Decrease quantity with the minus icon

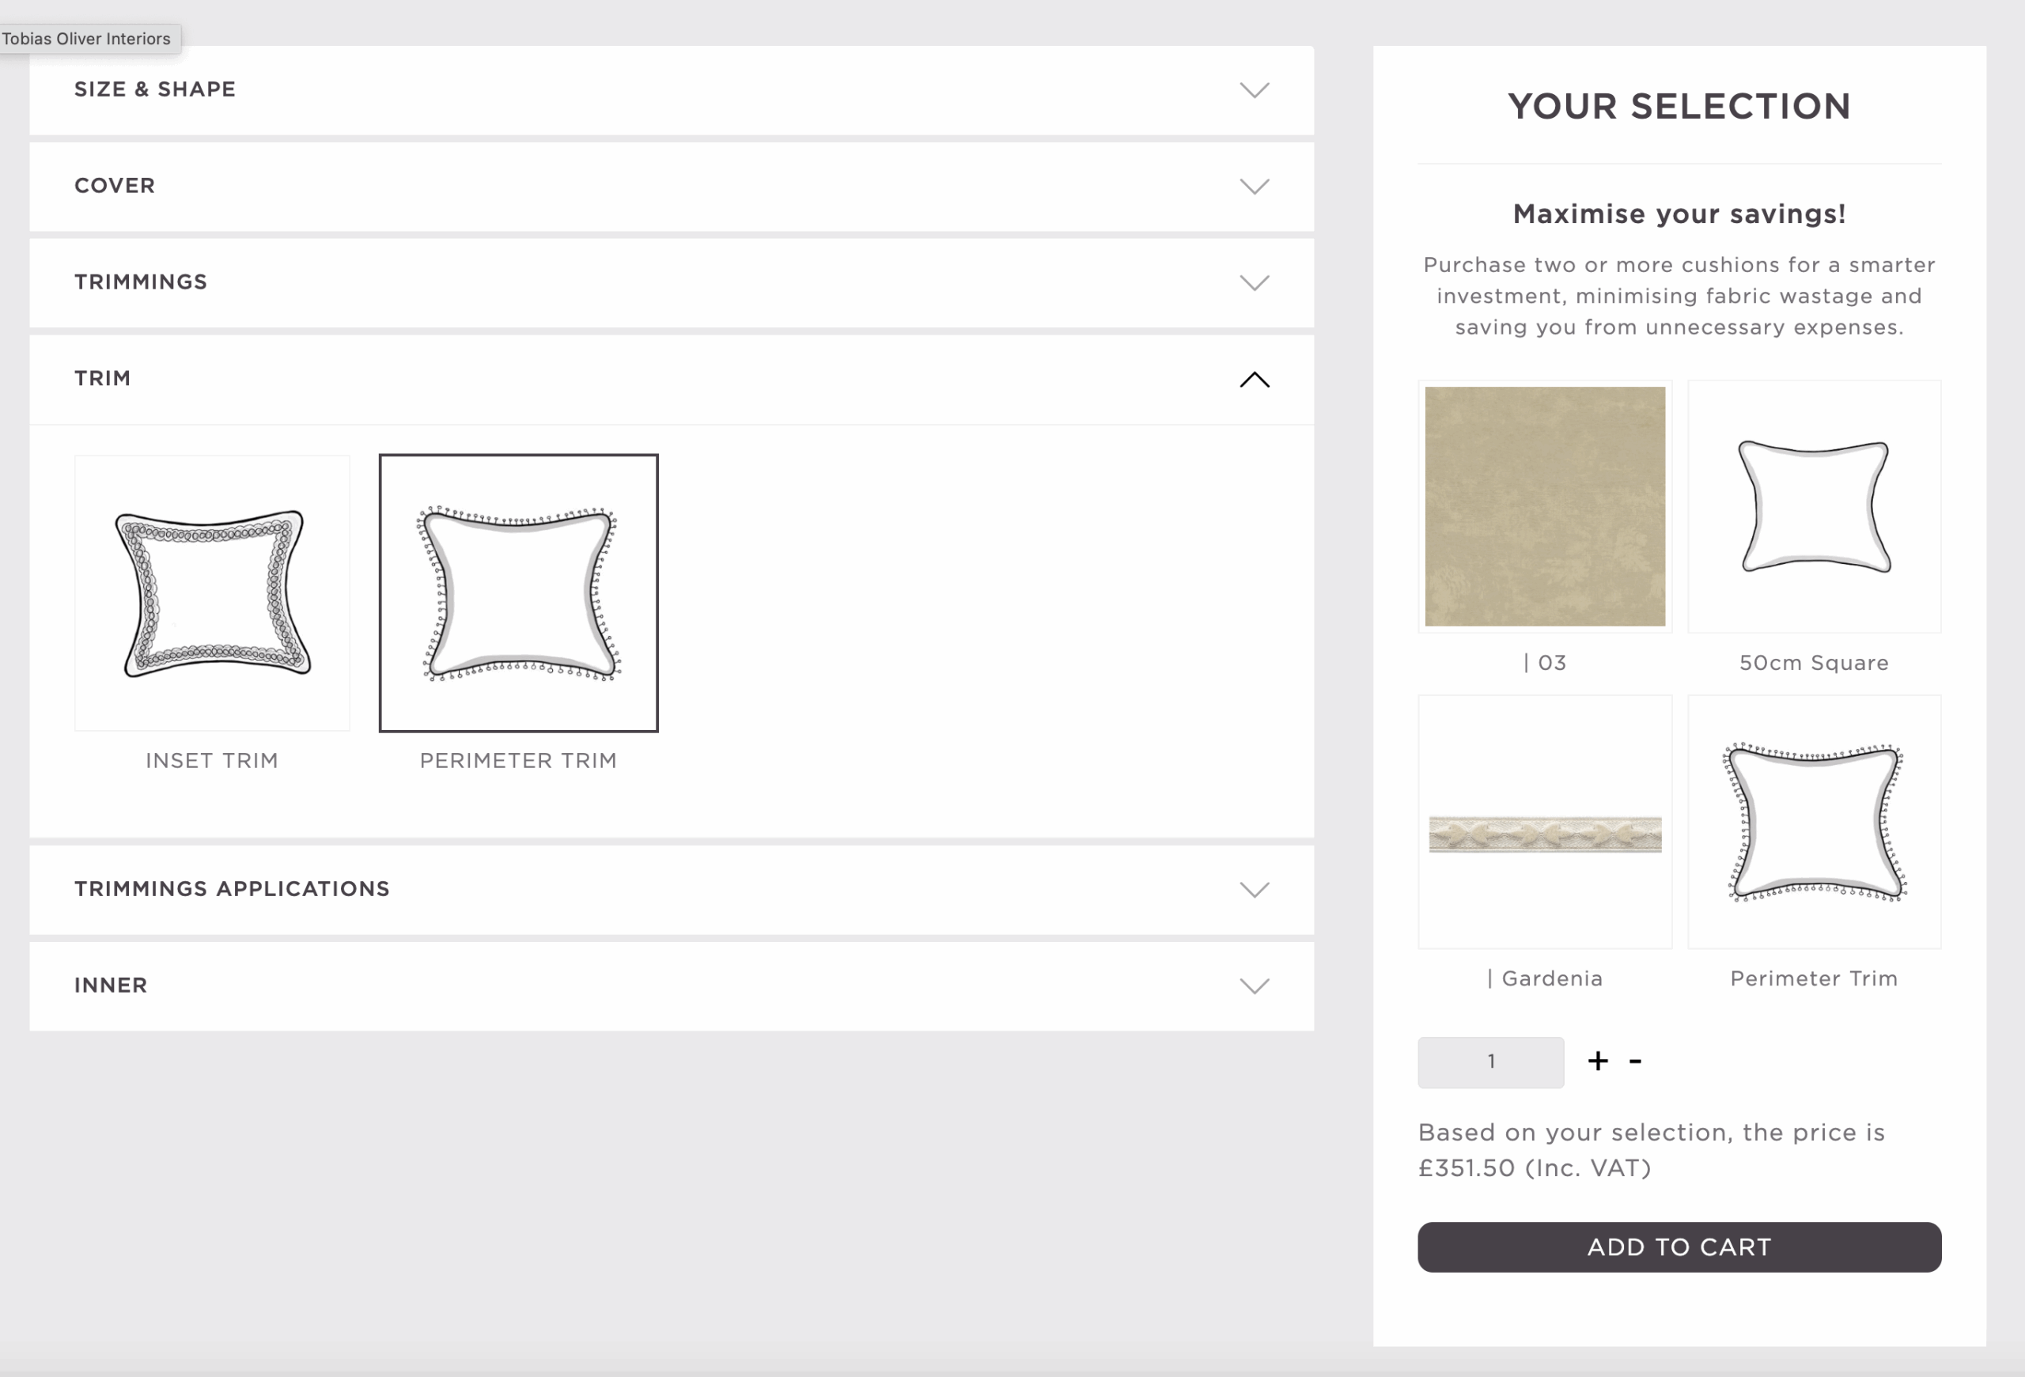point(1635,1061)
